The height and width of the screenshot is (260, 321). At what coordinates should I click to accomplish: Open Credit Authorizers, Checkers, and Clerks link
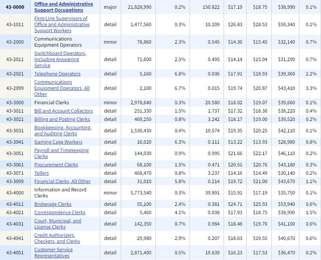57,238
